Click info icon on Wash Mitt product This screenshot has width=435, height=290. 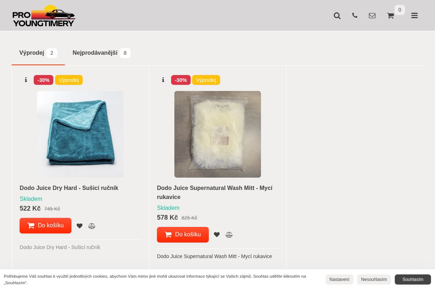(163, 80)
